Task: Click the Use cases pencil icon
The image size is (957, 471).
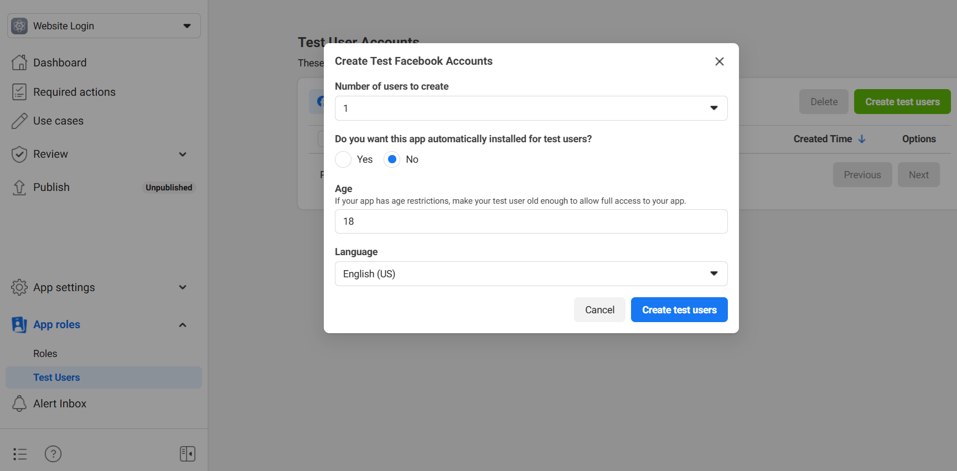Action: click(19, 121)
